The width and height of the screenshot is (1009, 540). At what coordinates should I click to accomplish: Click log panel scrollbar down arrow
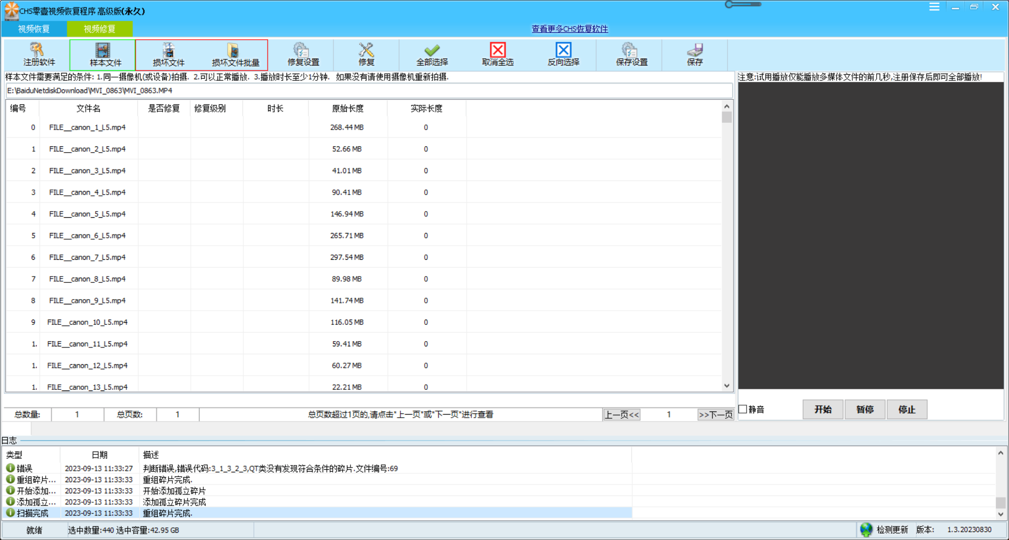click(x=1001, y=514)
